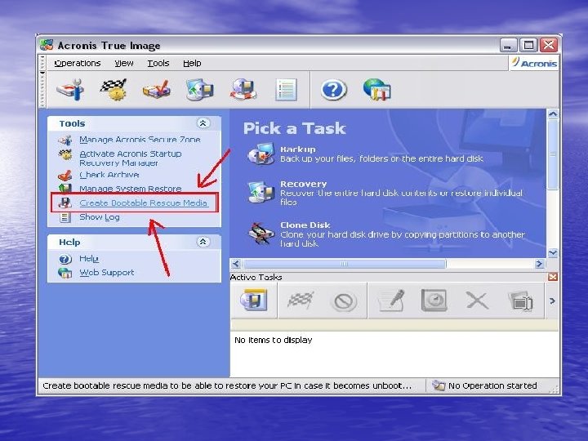
Task: Select the Recovery task title
Action: coord(303,184)
